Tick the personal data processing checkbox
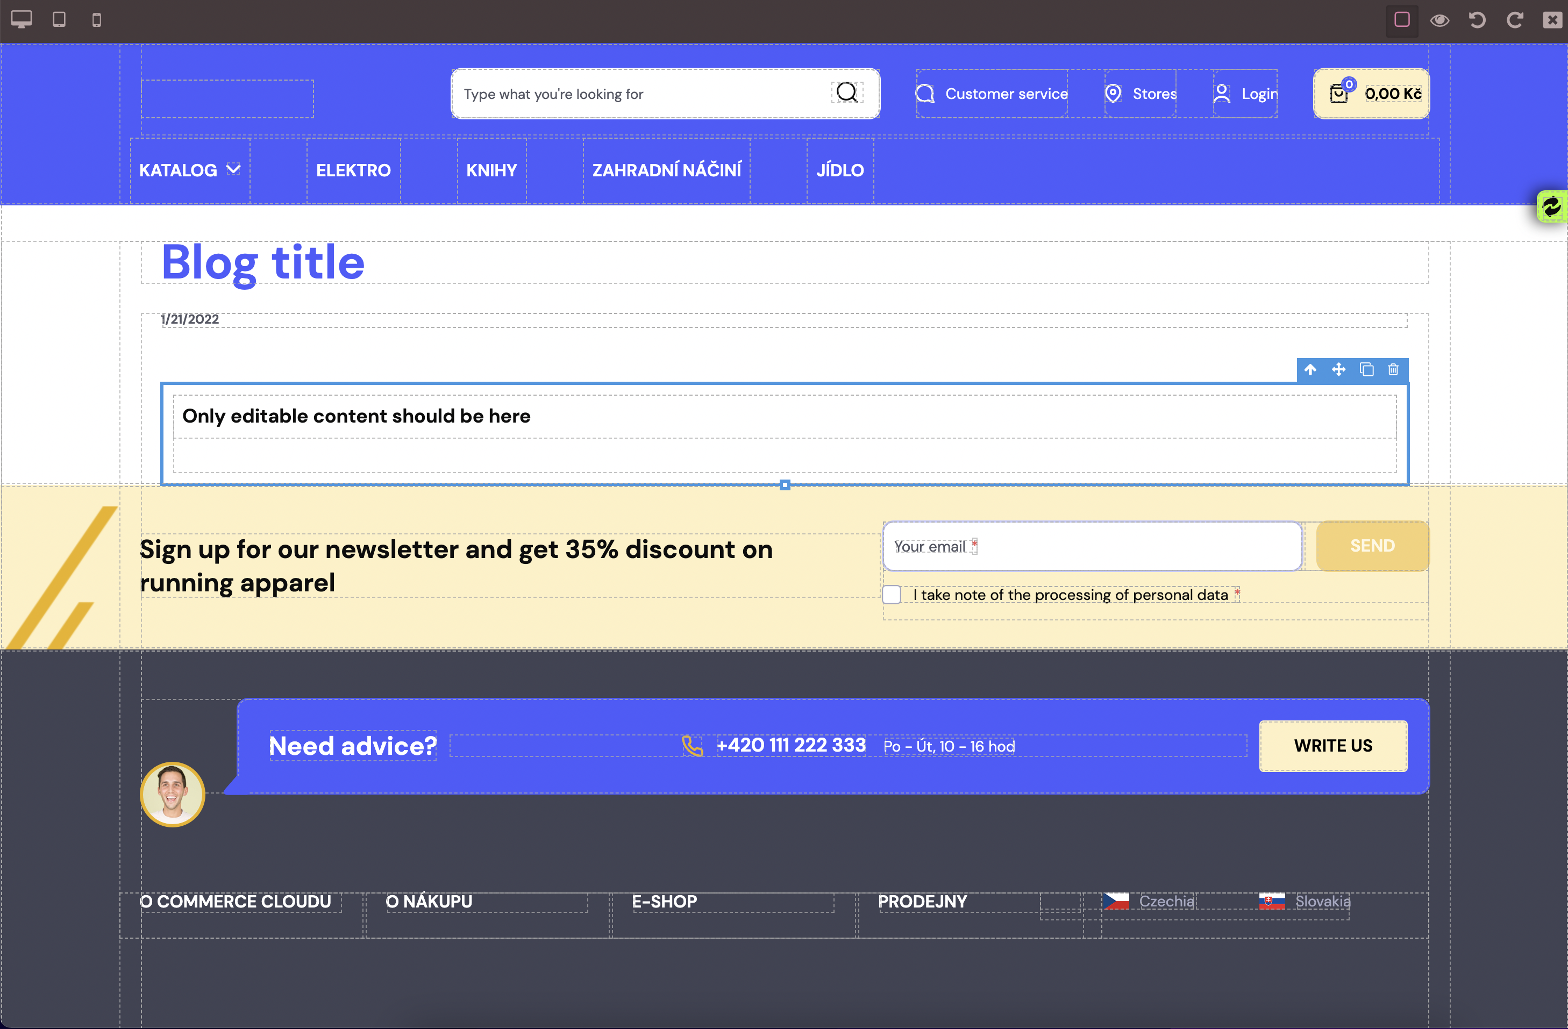 pyautogui.click(x=892, y=594)
